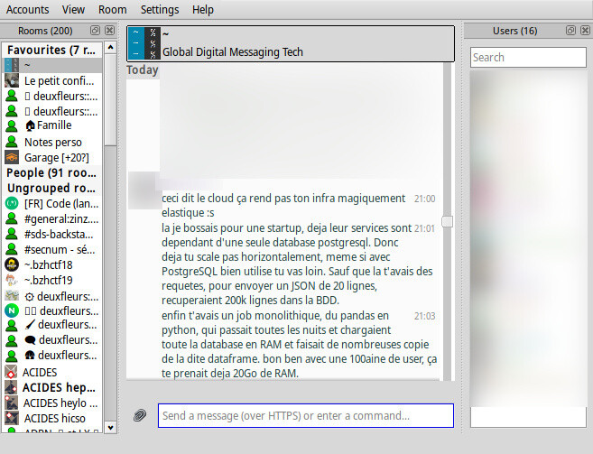This screenshot has height=454, width=593.
Task: Collapse the Favourites room group
Action: pyautogui.click(x=51, y=50)
